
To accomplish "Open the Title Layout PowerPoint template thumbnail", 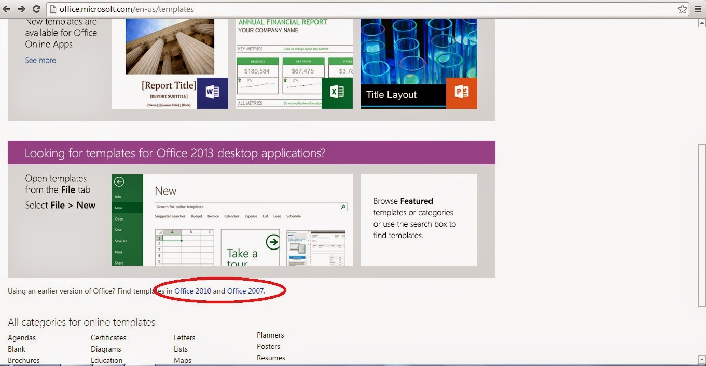I will pos(419,64).
